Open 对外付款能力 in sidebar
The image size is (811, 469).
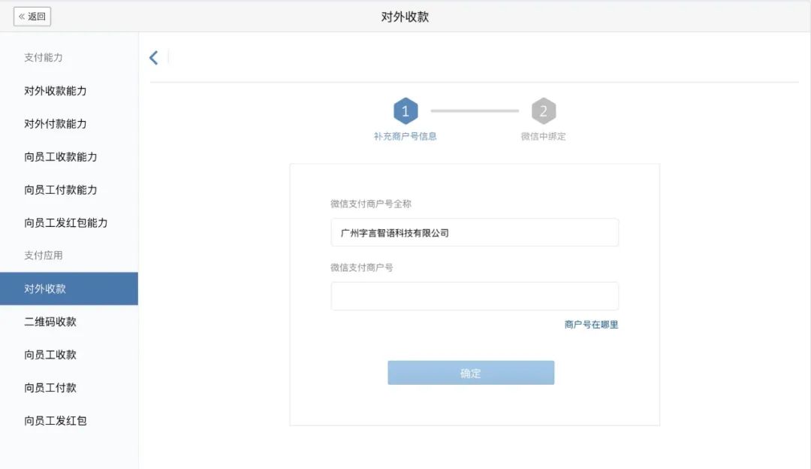point(56,124)
